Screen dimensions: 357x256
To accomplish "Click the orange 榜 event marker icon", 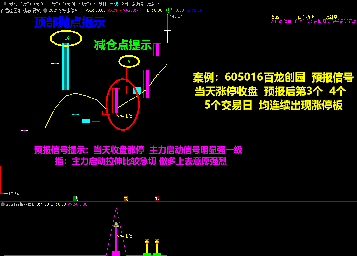I will pos(126,199).
